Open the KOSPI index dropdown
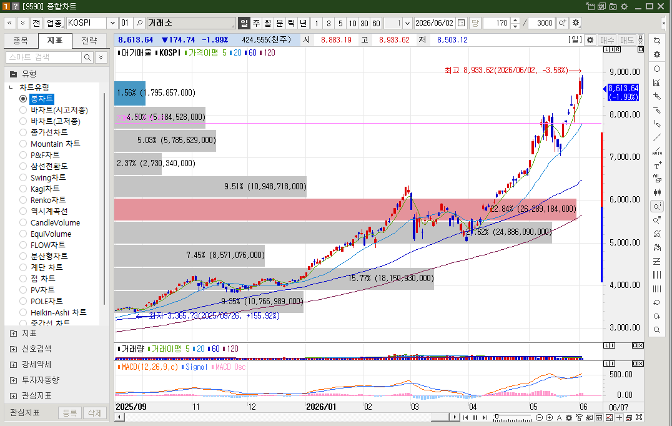The height and width of the screenshot is (426, 672). (x=112, y=22)
